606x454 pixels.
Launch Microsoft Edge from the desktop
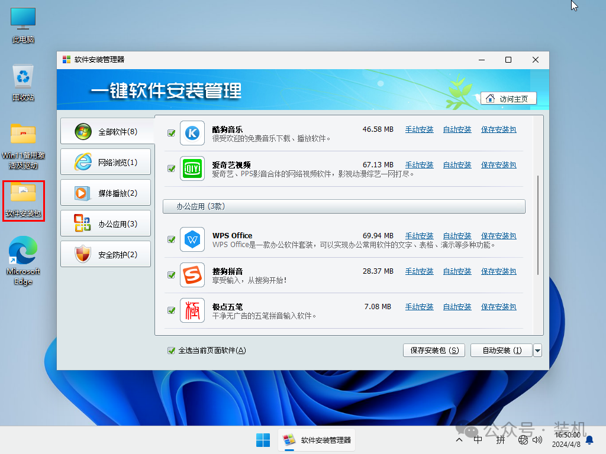(x=23, y=261)
